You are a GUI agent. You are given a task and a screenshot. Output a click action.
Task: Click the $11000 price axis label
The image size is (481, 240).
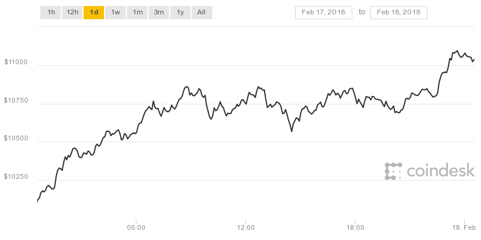16,62
